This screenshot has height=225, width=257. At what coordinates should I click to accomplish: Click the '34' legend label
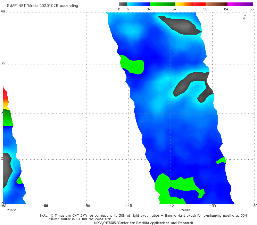click(174, 9)
